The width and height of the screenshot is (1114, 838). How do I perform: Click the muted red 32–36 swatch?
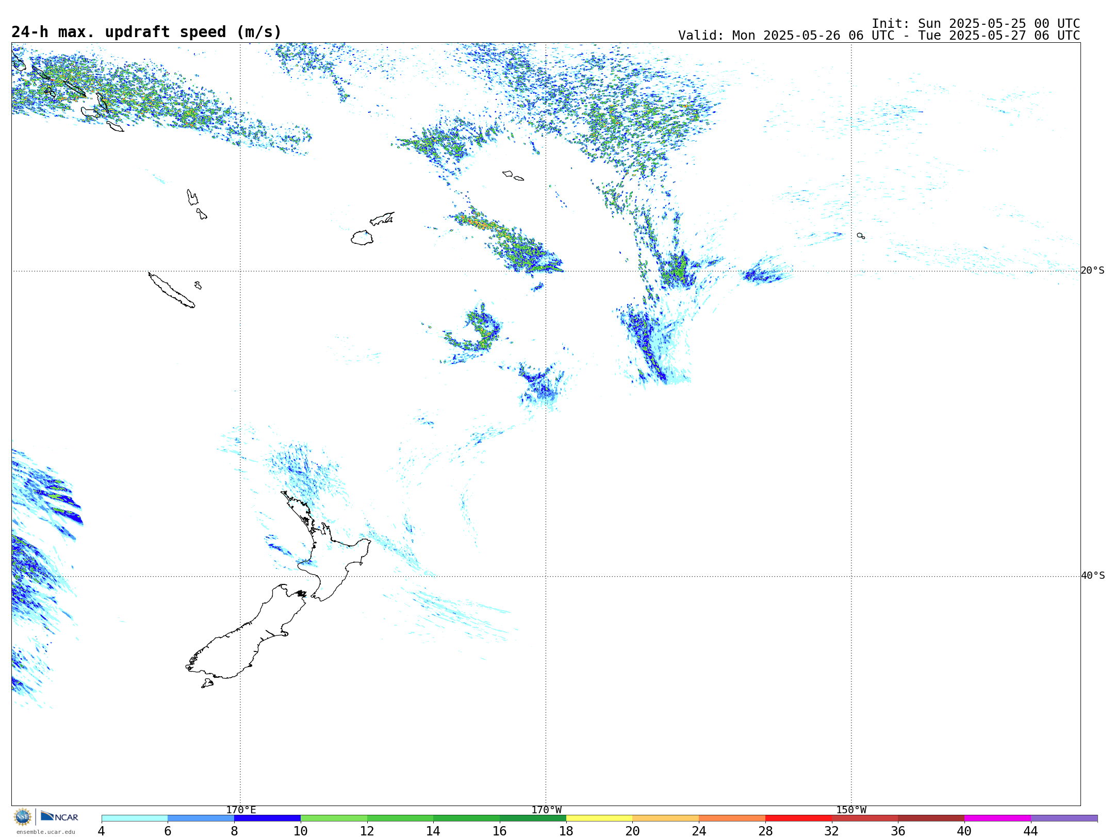[865, 818]
